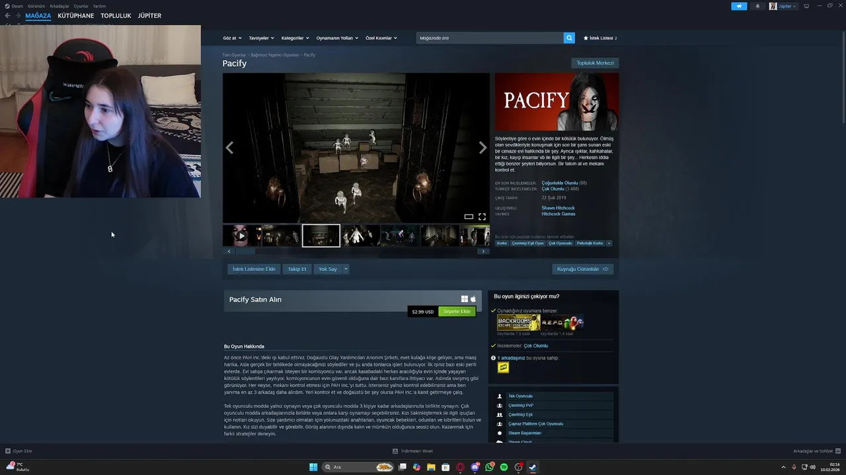
Task: Open İstek Listesi wishlist link
Action: 600,38
